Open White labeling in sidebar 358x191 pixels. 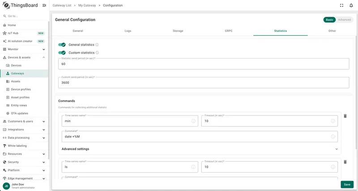24,145
